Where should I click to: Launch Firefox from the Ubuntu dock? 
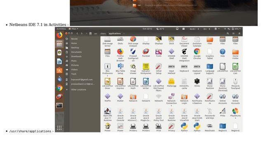(59, 35)
